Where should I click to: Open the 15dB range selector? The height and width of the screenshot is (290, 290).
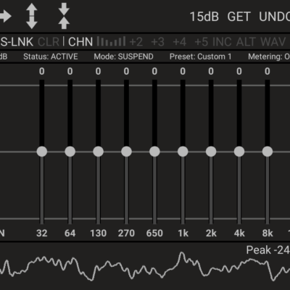coord(204,17)
